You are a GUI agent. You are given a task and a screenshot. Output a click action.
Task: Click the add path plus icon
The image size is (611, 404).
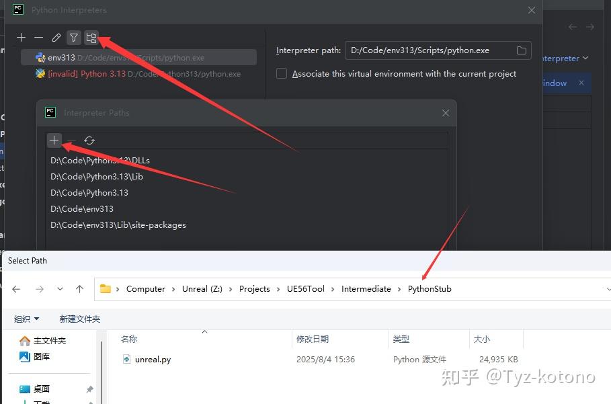54,140
